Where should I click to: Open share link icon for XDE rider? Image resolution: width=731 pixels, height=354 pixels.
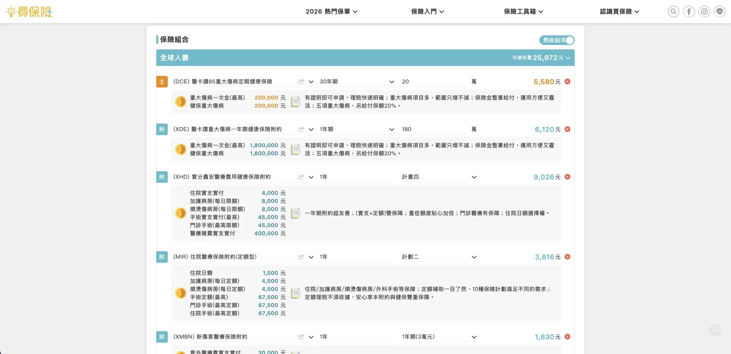pos(301,129)
